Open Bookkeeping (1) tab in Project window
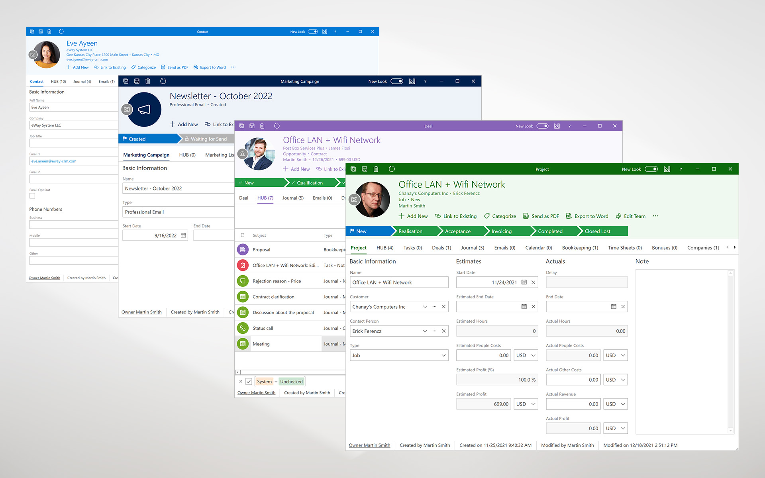 pos(580,248)
